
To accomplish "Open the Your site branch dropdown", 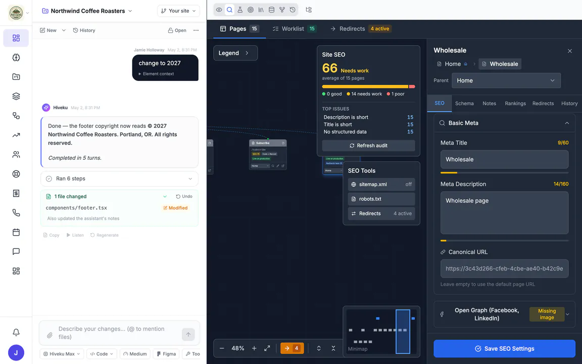I will click(178, 11).
